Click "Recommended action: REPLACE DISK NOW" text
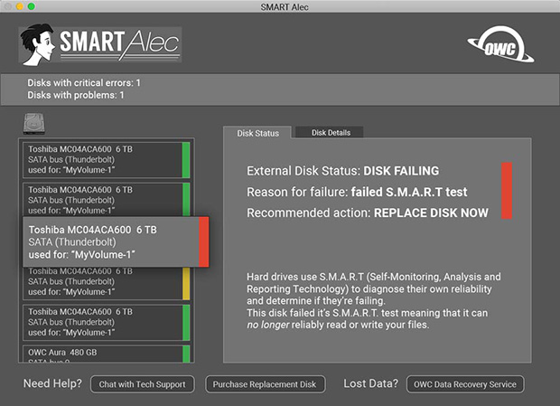 click(368, 213)
